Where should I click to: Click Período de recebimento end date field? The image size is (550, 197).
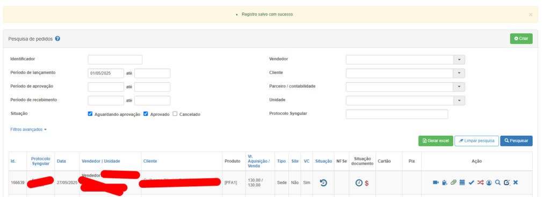tap(152, 100)
